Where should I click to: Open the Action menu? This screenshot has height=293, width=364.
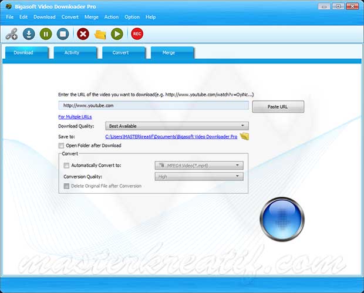(111, 17)
